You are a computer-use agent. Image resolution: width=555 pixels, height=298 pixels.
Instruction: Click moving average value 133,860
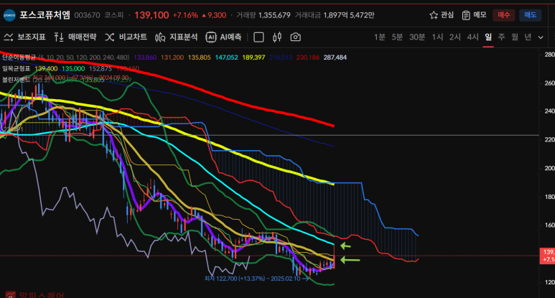[x=145, y=57]
